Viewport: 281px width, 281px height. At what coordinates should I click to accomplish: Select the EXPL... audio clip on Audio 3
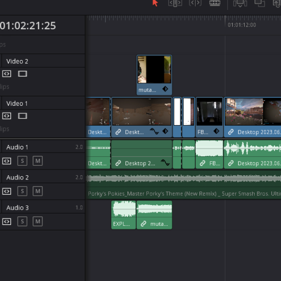click(x=123, y=215)
